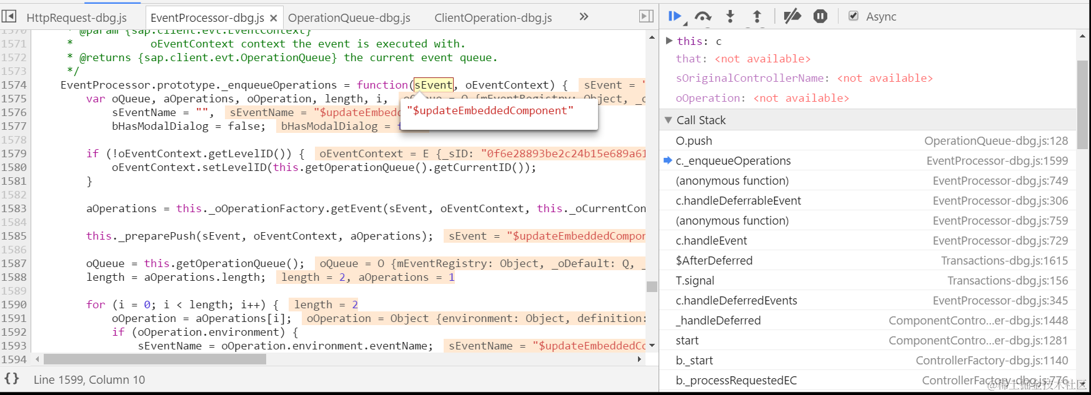Select _handleDeferred stack frame

pos(868,320)
